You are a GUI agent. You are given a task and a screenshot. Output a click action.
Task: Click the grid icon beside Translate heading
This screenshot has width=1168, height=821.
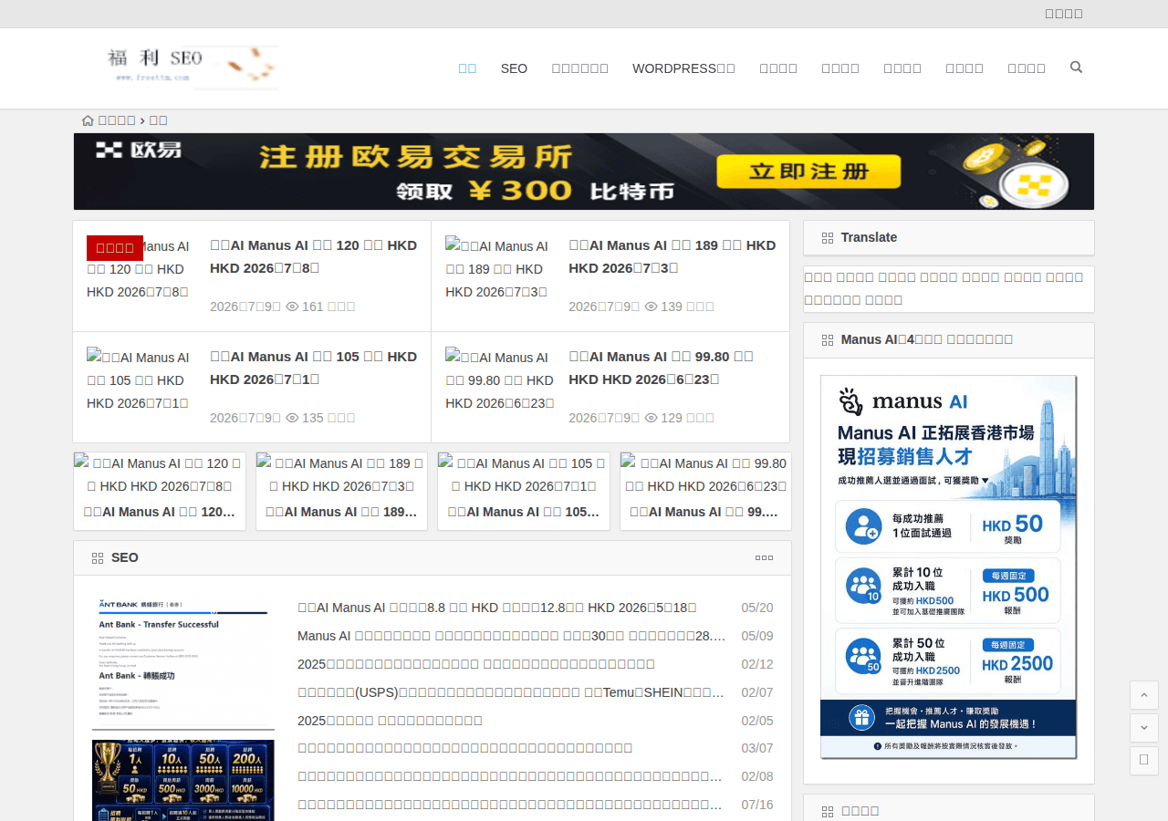pos(828,238)
